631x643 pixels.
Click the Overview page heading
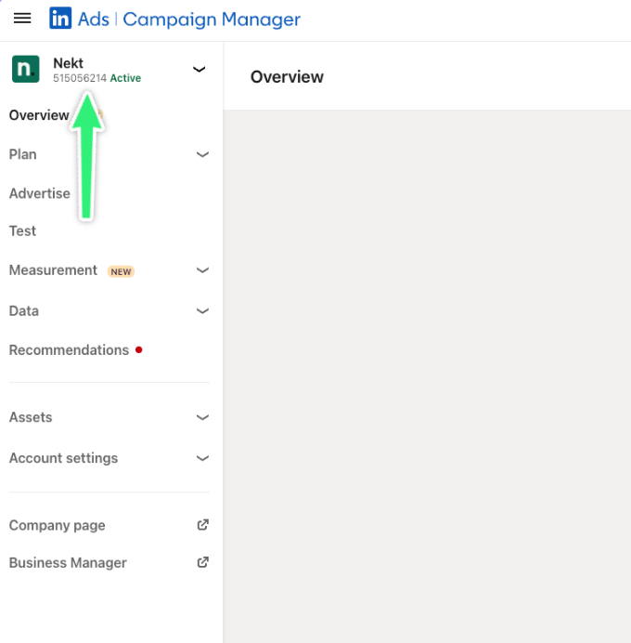coord(287,77)
